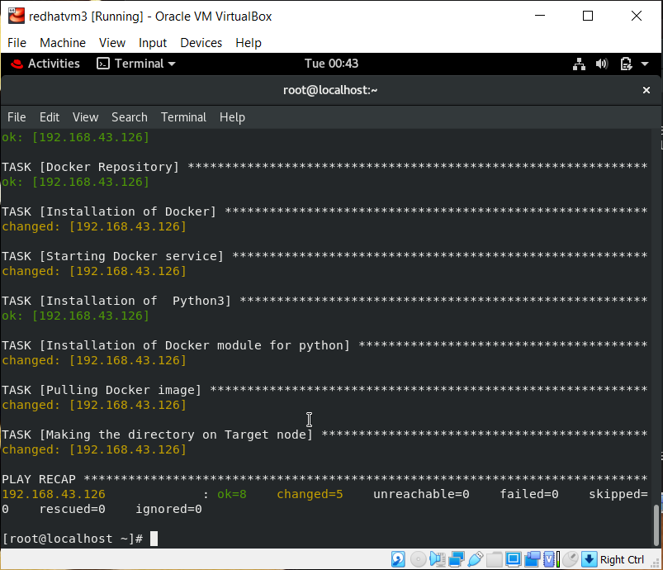Click the terminal vertical scrollbar thumb
Viewport: 663px width, 570px height.
(x=656, y=525)
